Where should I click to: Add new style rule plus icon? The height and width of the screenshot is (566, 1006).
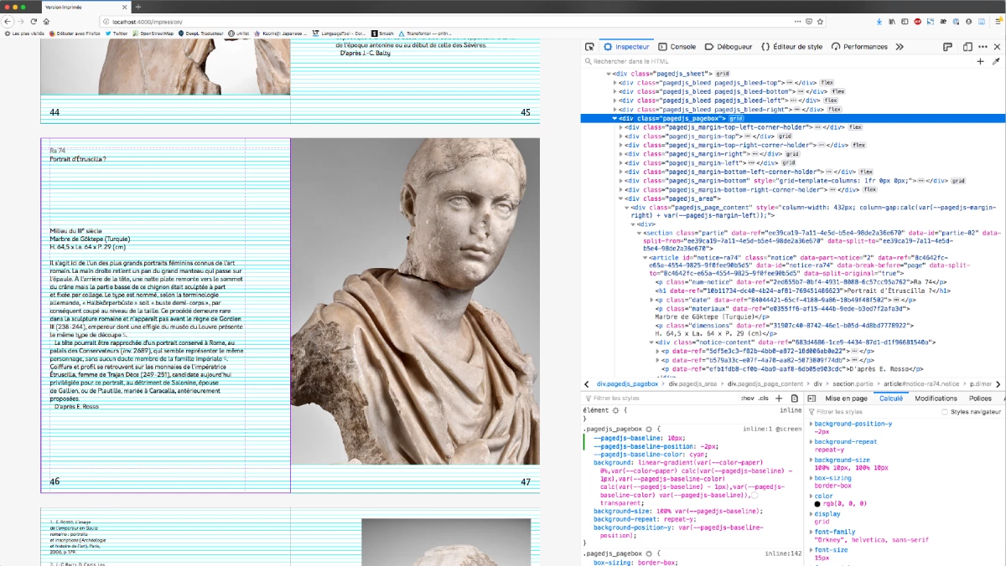[x=780, y=399]
